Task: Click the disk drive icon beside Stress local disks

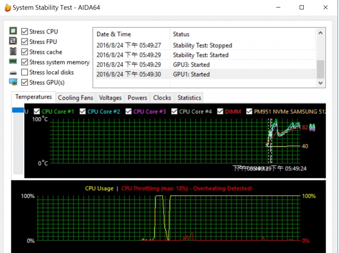Action: coord(13,73)
